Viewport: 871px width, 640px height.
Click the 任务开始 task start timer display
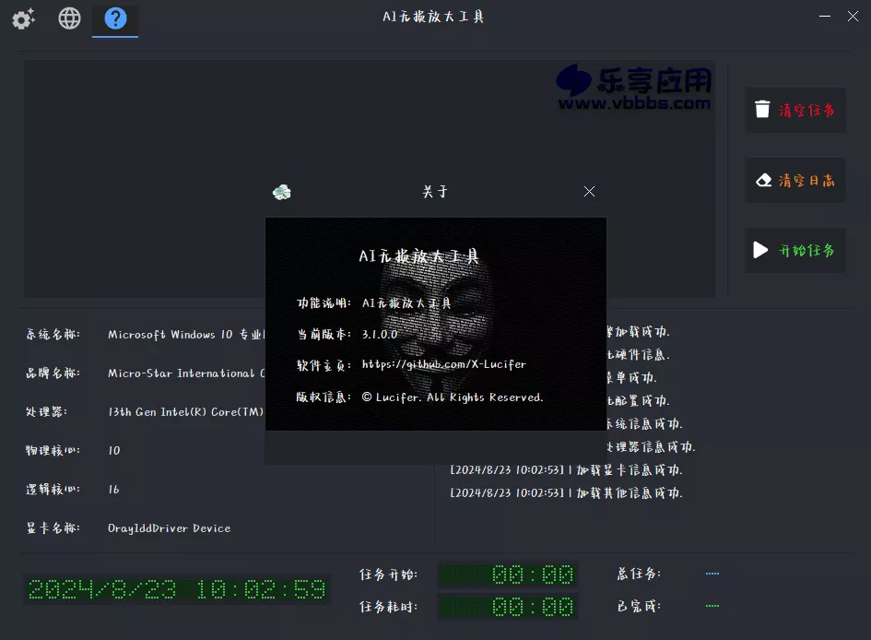tap(507, 574)
